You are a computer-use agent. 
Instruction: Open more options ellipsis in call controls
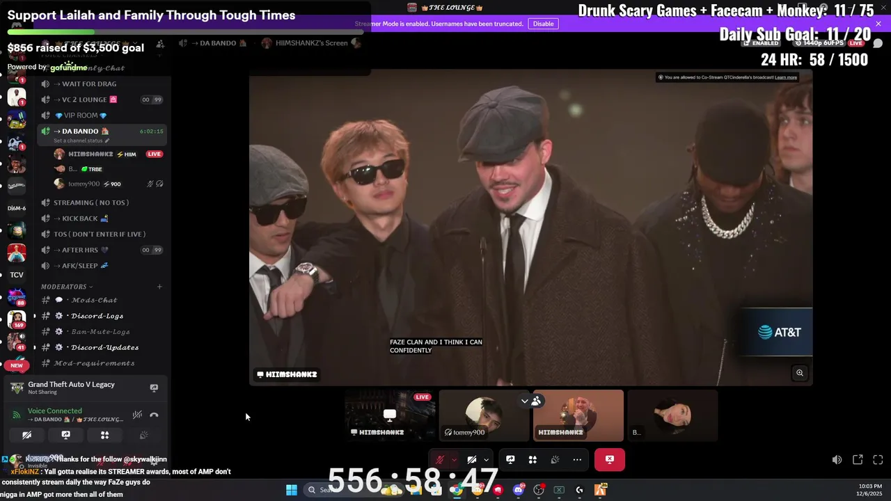click(577, 459)
